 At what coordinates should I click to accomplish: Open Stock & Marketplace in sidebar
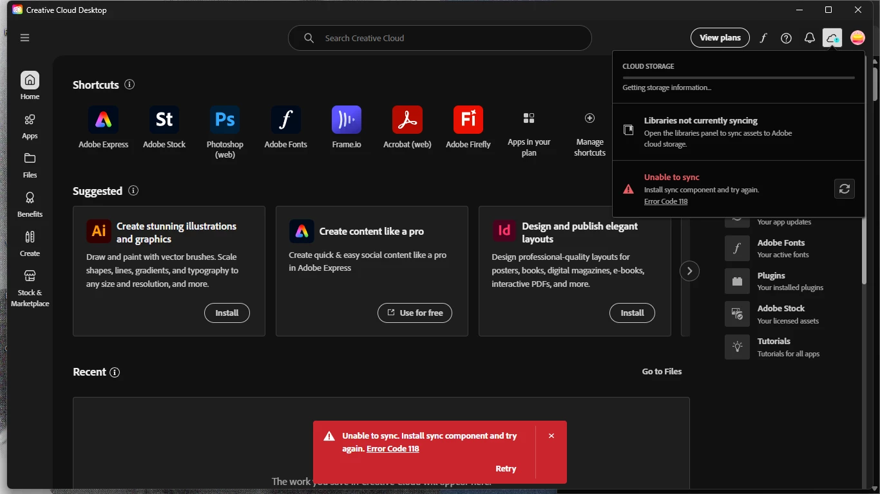click(30, 288)
